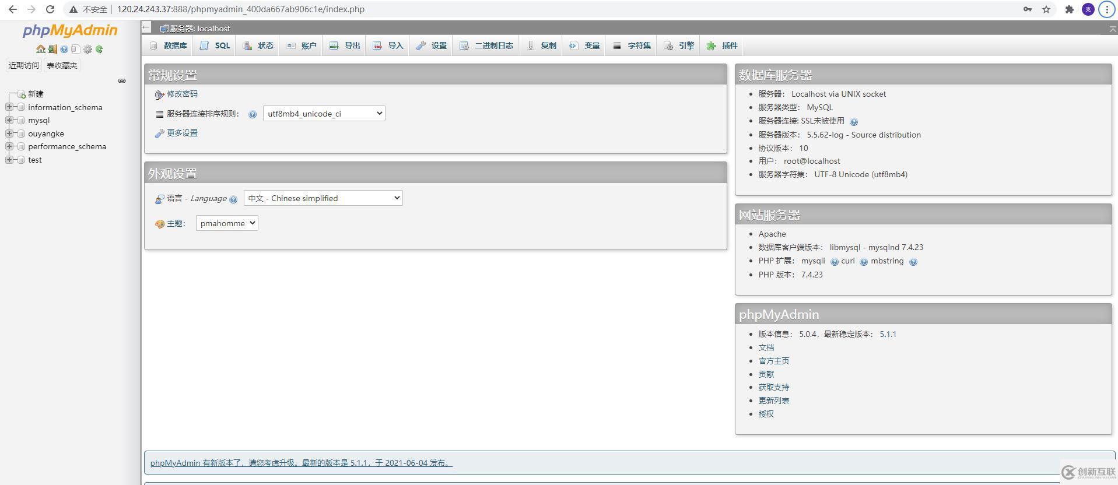The height and width of the screenshot is (485, 1118).
Task: Click help icon beside 服务器连接排序规则
Action: (x=253, y=114)
